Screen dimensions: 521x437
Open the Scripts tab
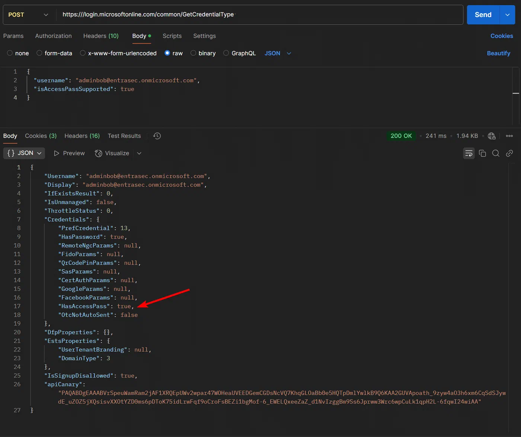coord(172,36)
